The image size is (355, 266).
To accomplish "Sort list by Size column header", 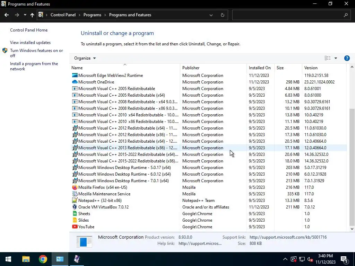I will [288, 68].
